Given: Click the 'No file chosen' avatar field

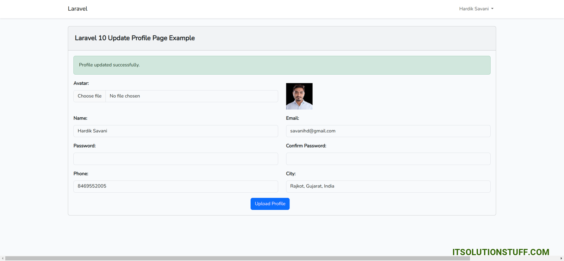Looking at the screenshot, I should coord(191,96).
